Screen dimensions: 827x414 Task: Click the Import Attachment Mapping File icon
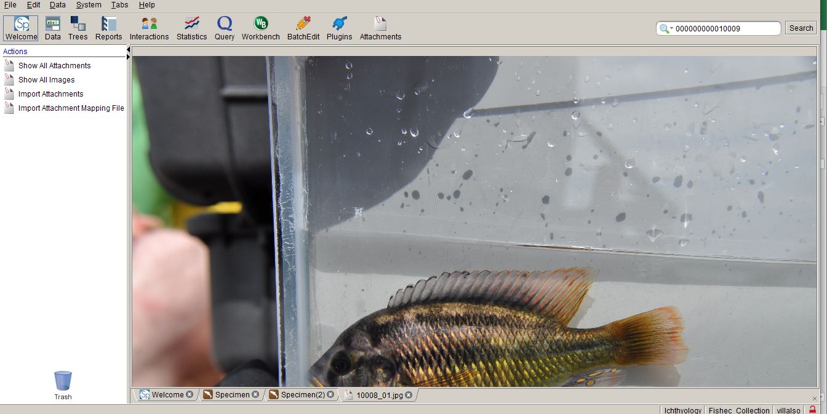9,108
